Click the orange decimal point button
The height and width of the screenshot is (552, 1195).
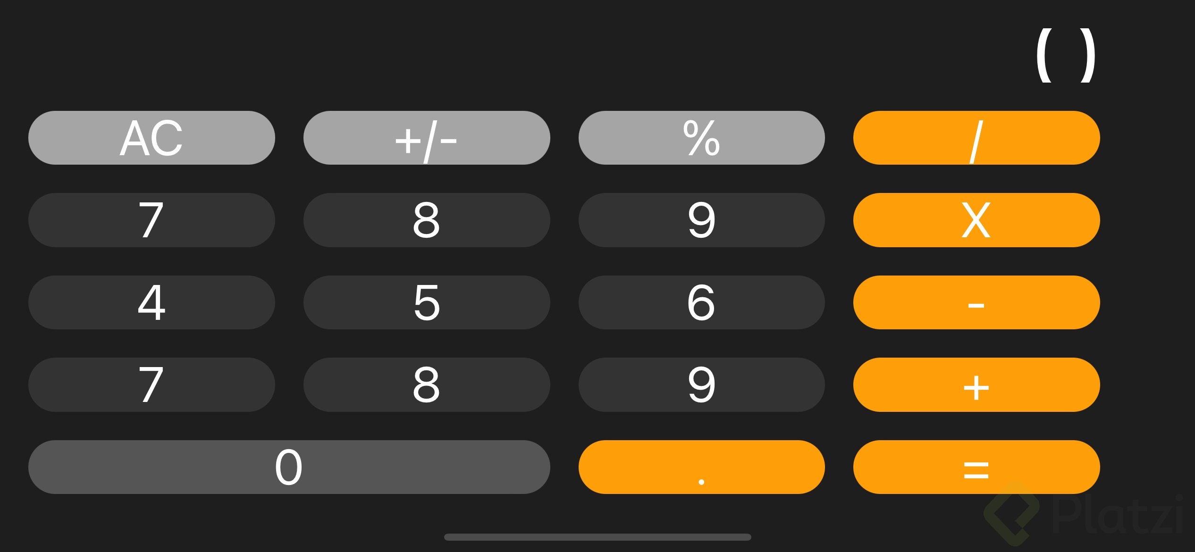(701, 467)
